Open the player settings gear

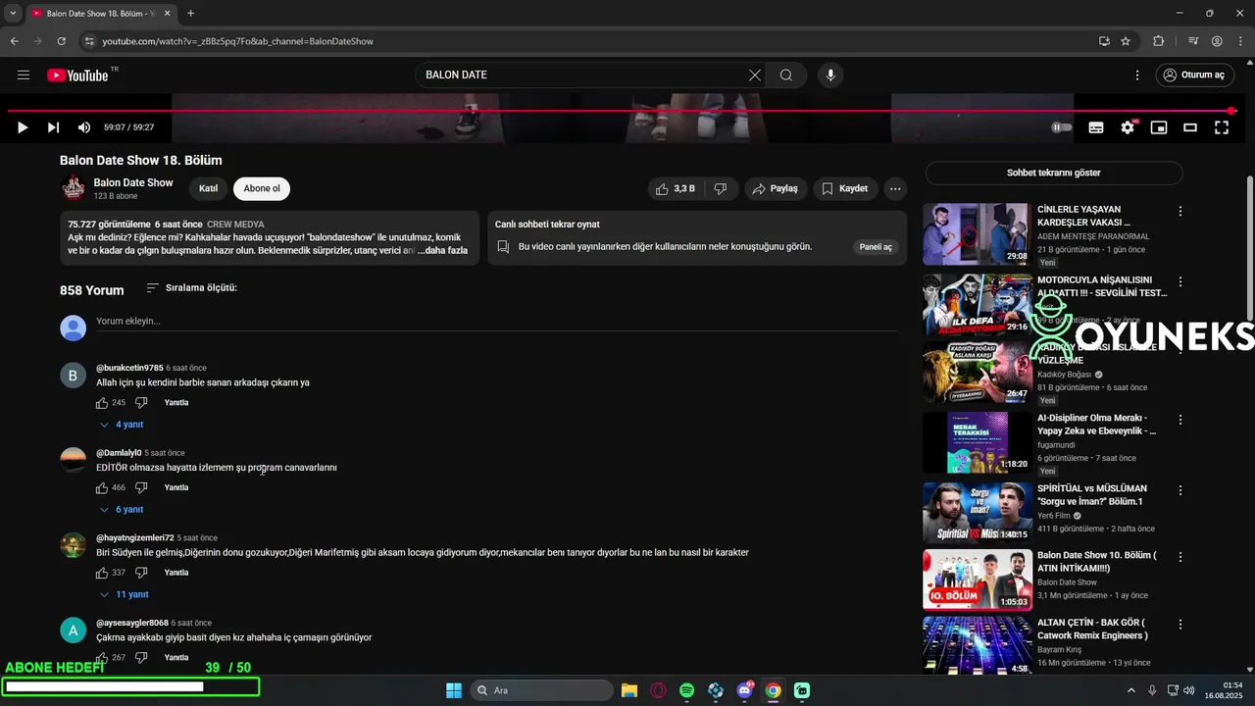[x=1128, y=127]
